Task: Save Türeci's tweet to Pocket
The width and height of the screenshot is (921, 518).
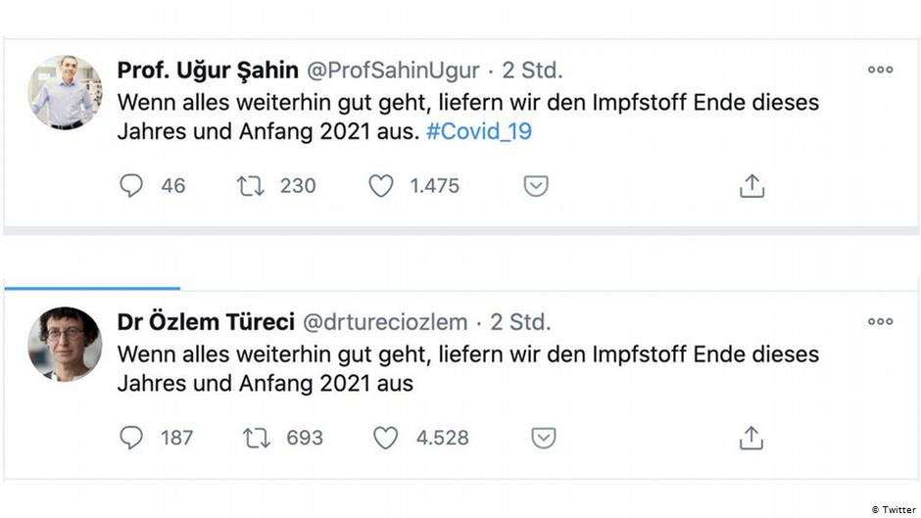Action: click(x=544, y=438)
